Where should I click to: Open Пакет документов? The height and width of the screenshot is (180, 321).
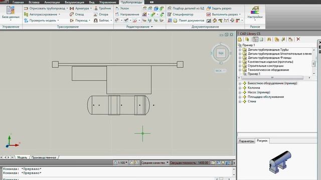point(189,20)
